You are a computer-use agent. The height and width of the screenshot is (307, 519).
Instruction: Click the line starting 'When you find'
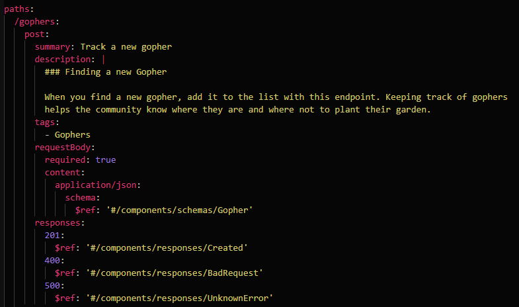(276, 97)
